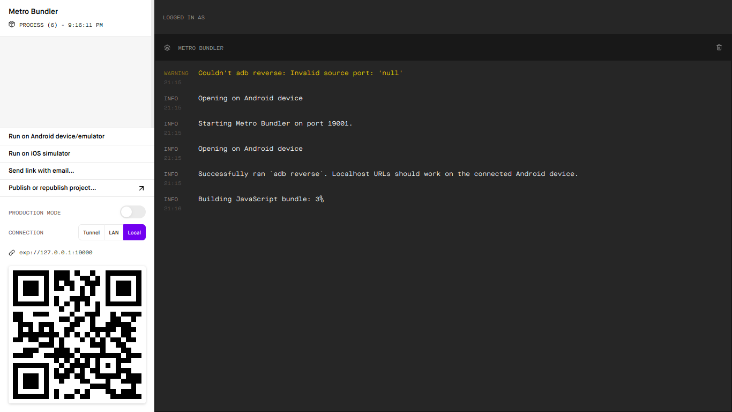Click the exp://127.0.0.1:19000 URL
The width and height of the screenshot is (732, 412).
[56, 253]
